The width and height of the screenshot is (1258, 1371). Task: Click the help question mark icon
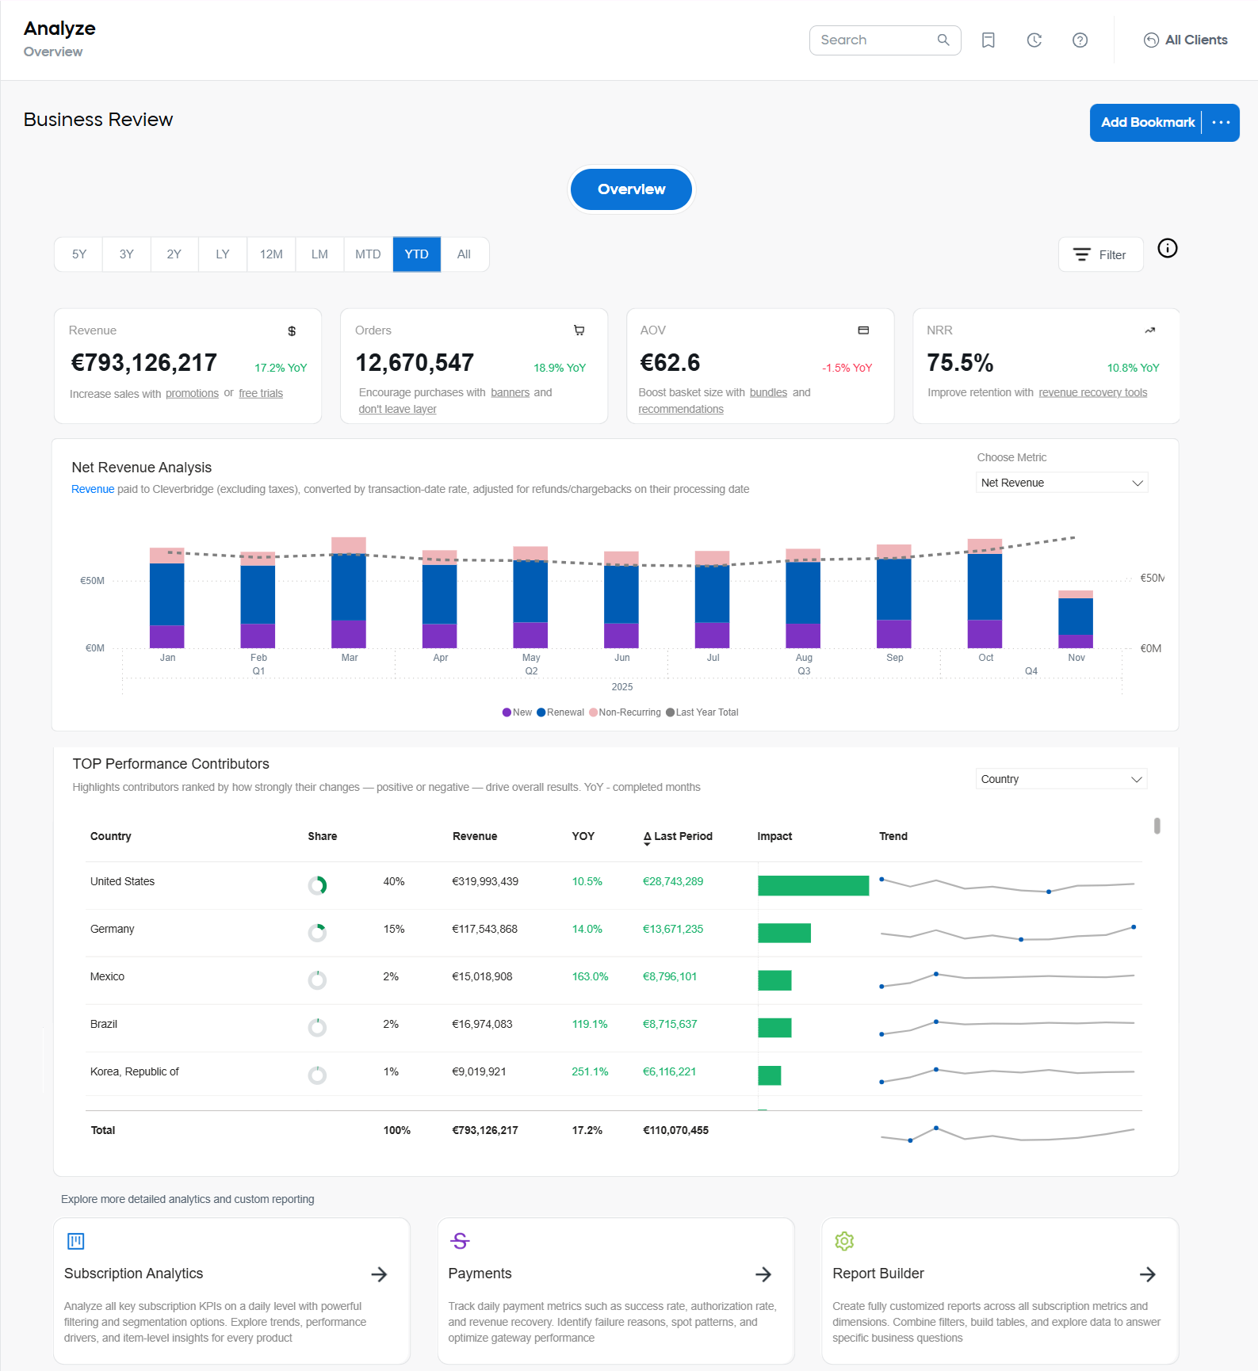pyautogui.click(x=1080, y=40)
